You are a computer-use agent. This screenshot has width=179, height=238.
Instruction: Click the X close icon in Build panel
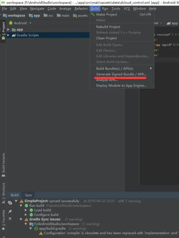[x=10, y=219]
